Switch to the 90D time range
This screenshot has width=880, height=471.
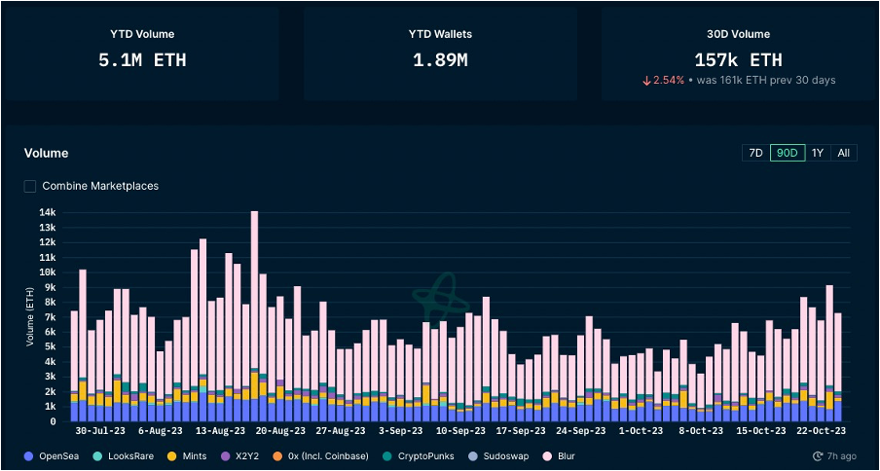point(788,153)
